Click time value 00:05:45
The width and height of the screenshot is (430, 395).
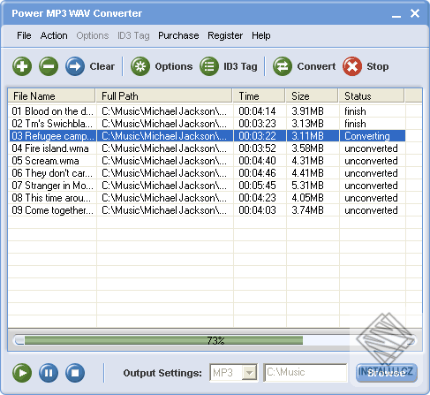(x=257, y=186)
